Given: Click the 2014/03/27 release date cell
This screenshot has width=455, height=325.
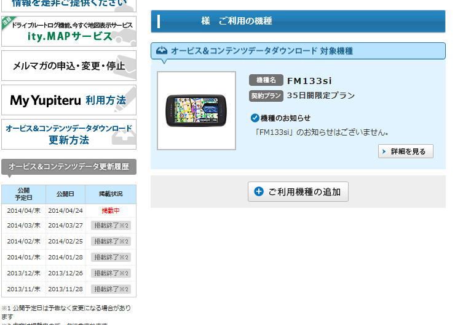Looking at the screenshot, I should (x=65, y=226).
